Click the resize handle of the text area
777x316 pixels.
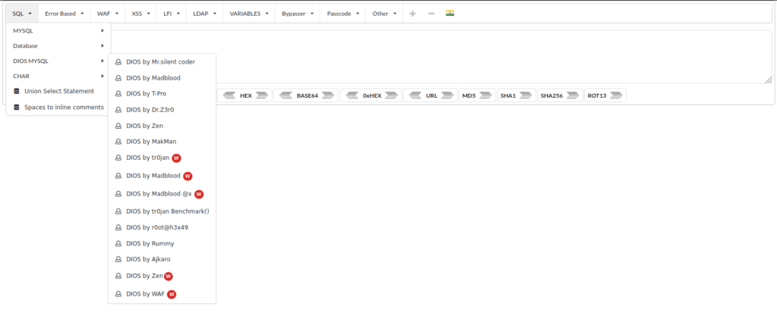coord(768,79)
